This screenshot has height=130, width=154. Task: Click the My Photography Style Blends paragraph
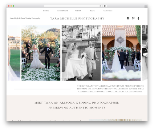coord(110,89)
